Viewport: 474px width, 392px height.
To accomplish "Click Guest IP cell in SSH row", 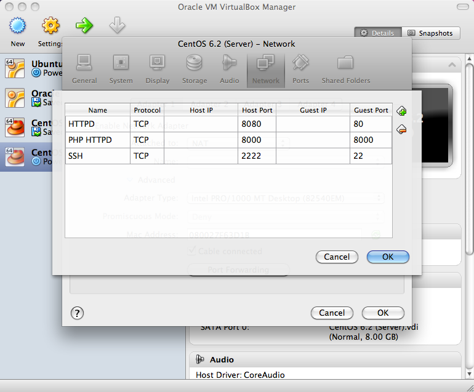I will (313, 156).
